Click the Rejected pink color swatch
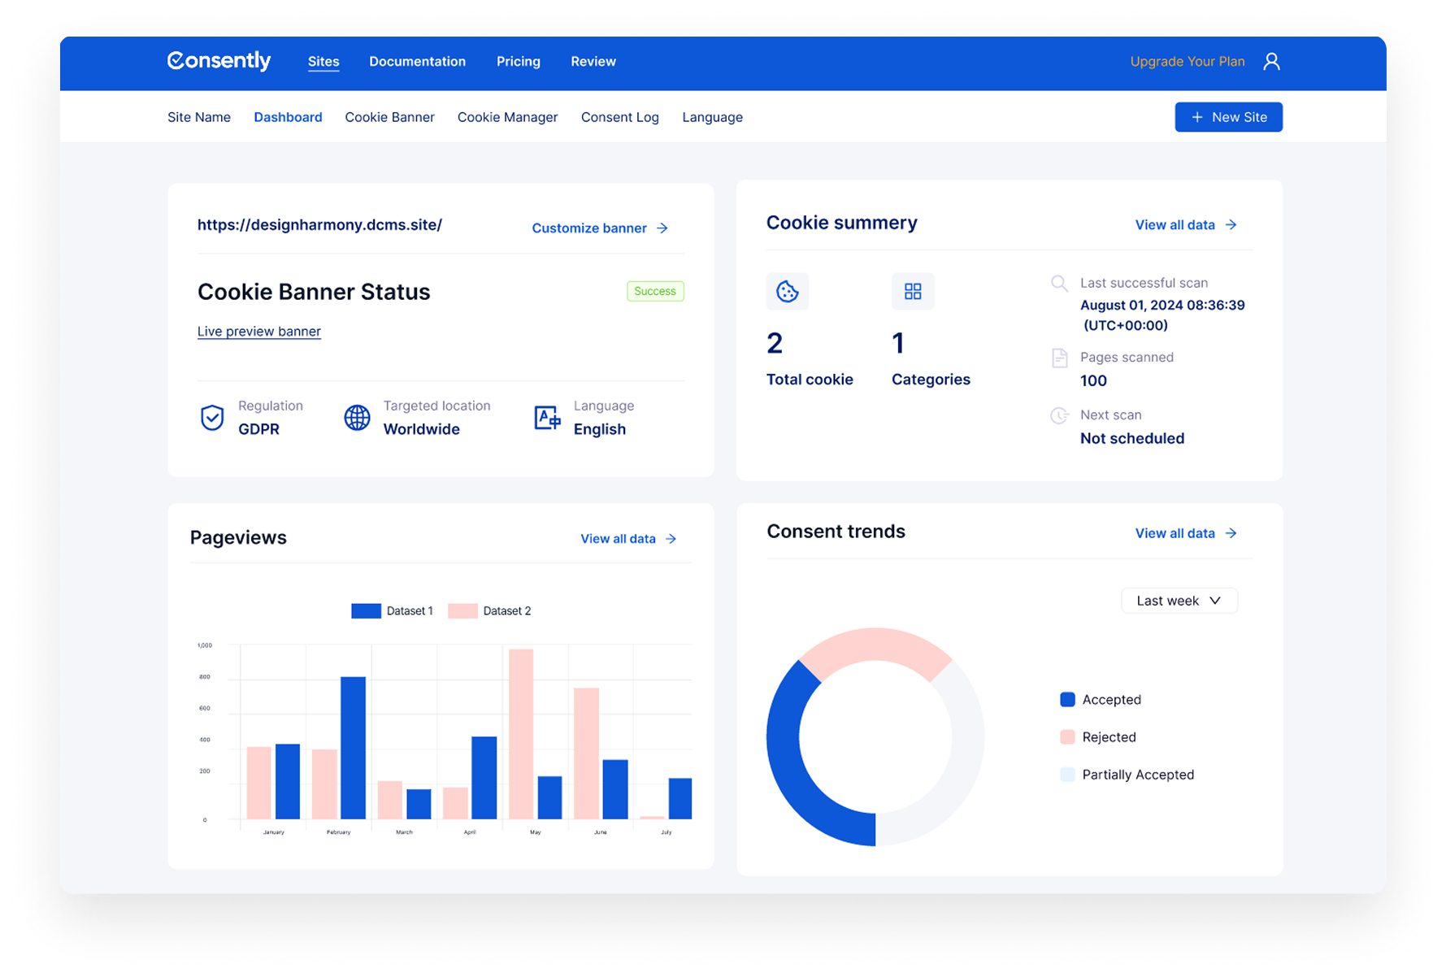The image size is (1446, 977). click(x=1068, y=737)
